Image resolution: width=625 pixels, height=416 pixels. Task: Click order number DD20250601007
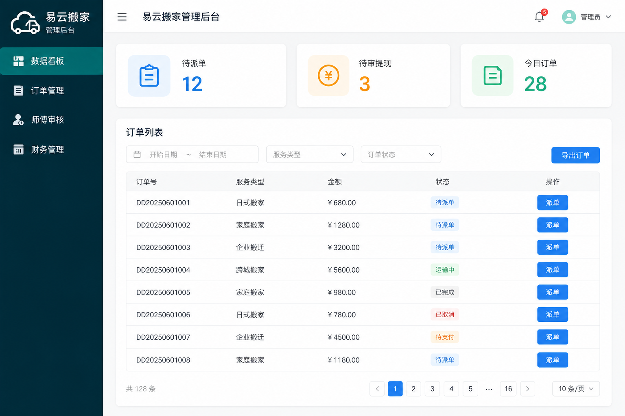coord(163,337)
